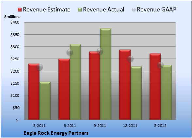The image size is (192, 138).
Task: Select the green actual bar for 12-2011
Action: (136, 93)
